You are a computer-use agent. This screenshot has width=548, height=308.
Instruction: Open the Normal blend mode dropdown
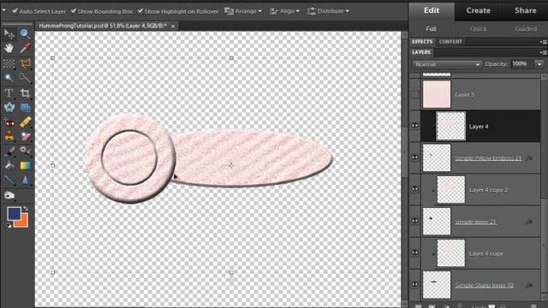click(x=447, y=65)
